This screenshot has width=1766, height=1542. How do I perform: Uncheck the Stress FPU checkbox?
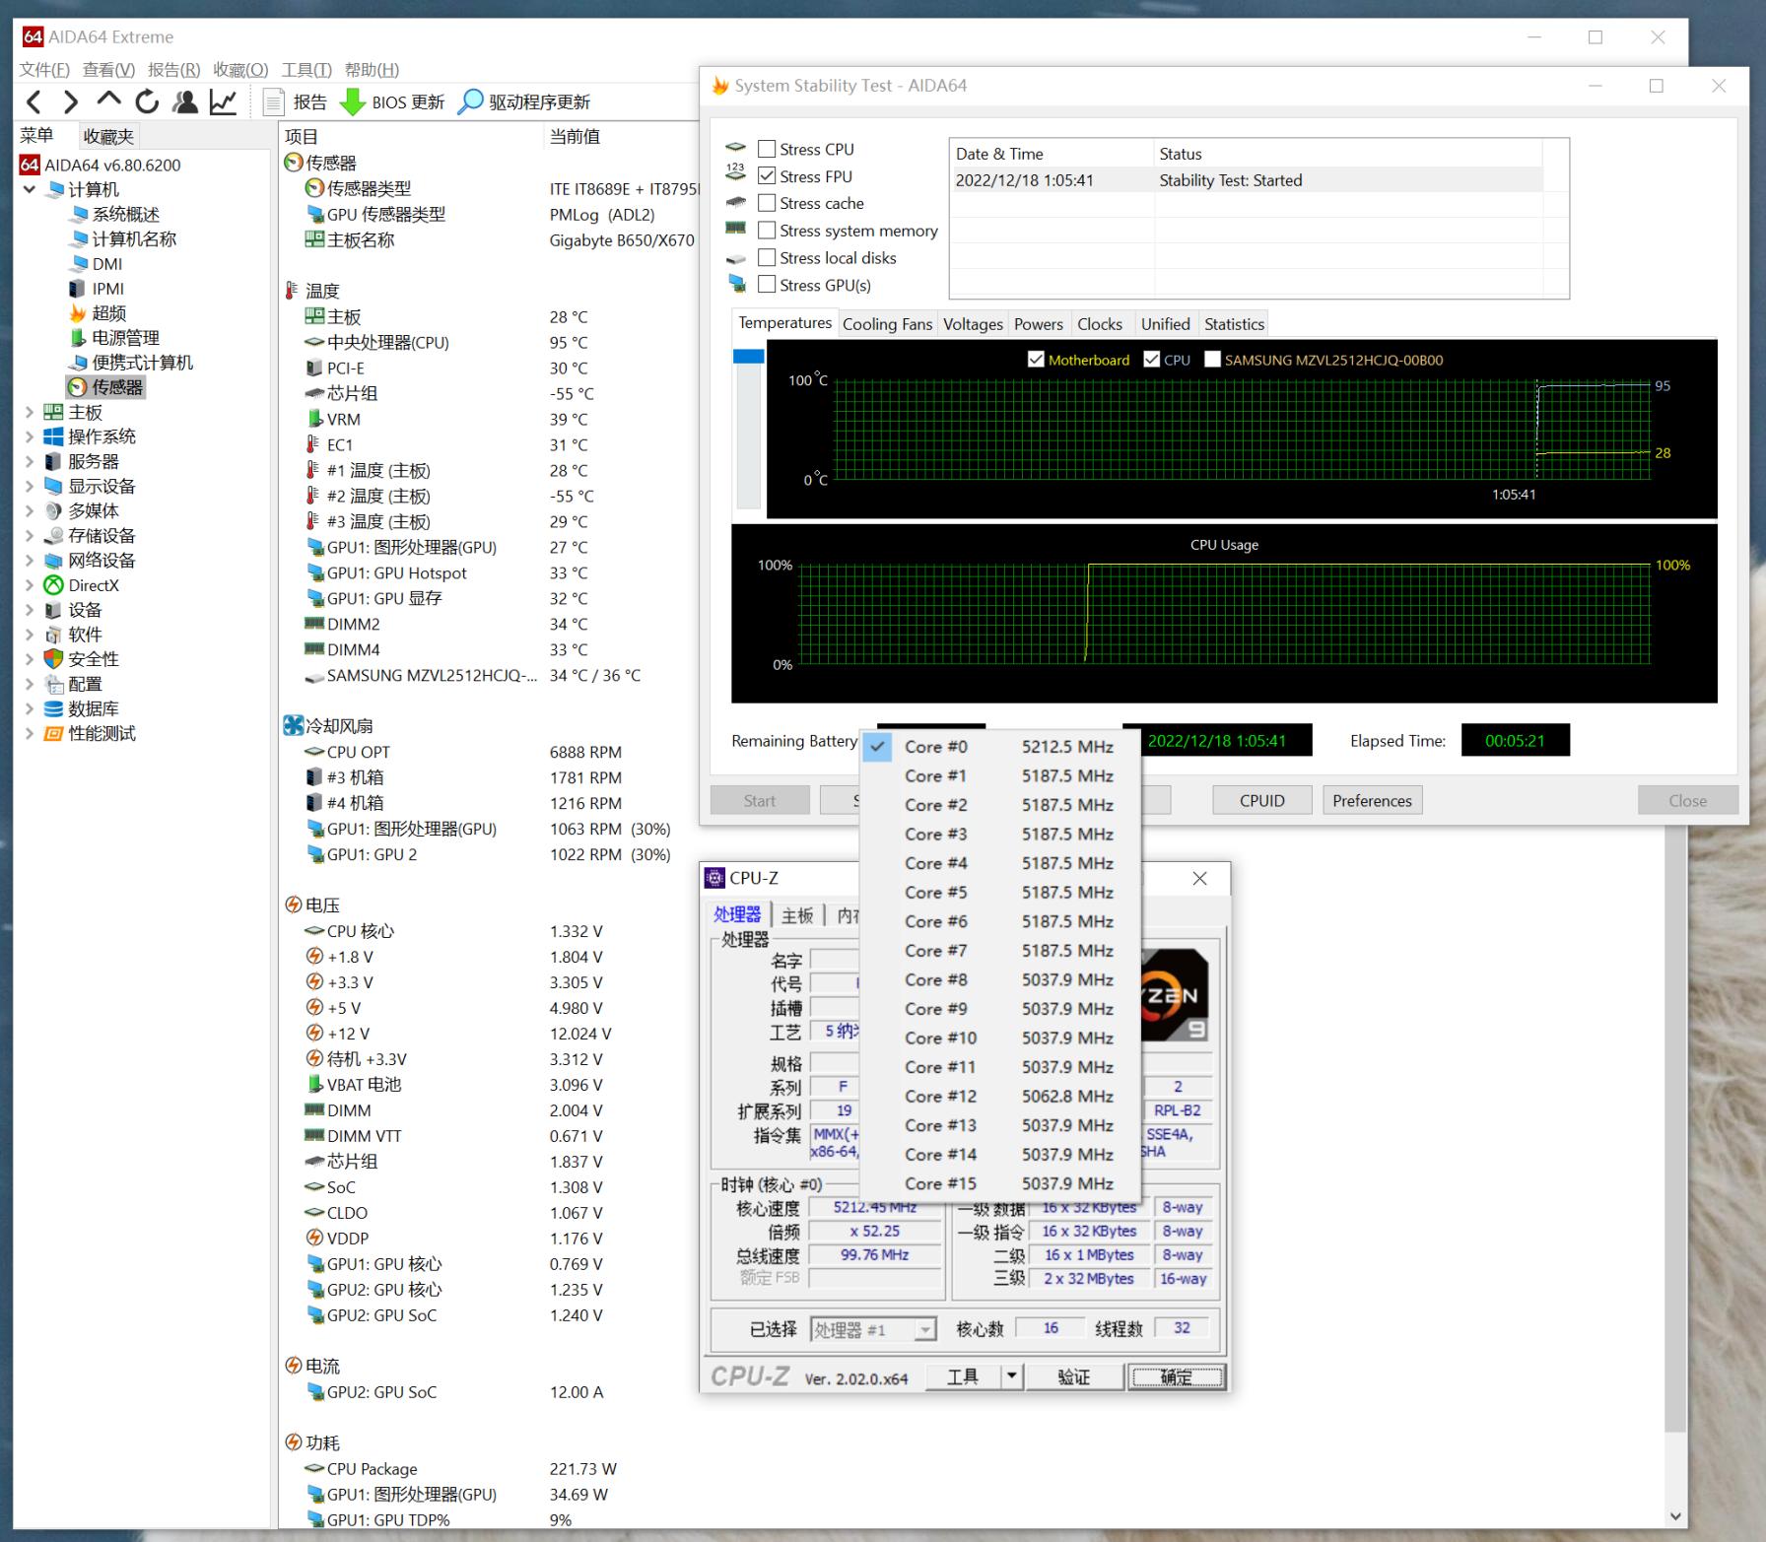point(767,176)
